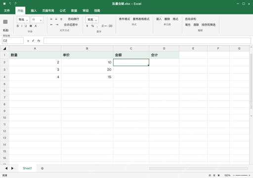Switch to Normal view in status bar
The width and height of the screenshot is (253, 178).
pyautogui.click(x=210, y=175)
